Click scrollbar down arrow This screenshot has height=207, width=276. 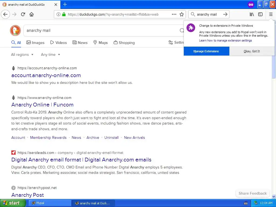274,196
